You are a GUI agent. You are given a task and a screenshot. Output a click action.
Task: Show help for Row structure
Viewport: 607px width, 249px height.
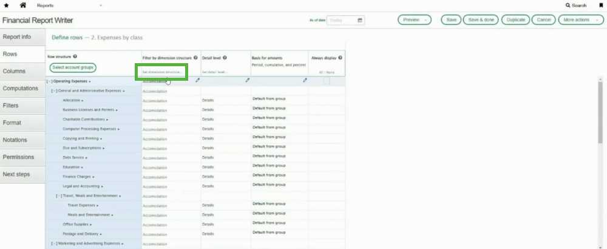pos(75,56)
